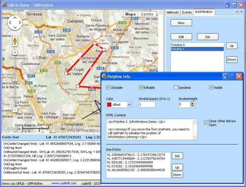Click Sant Cugat polyline vertex handle

point(66,73)
